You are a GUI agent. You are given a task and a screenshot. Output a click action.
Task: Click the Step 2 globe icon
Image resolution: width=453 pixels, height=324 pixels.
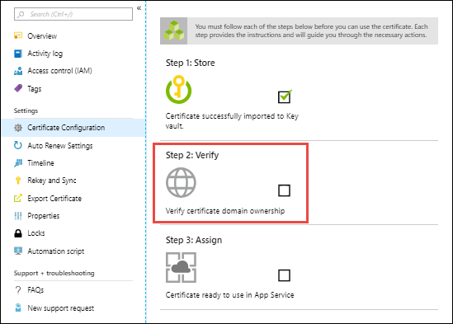[x=181, y=182]
